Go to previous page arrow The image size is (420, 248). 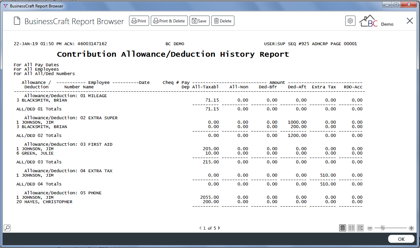pyautogui.click(x=200, y=228)
